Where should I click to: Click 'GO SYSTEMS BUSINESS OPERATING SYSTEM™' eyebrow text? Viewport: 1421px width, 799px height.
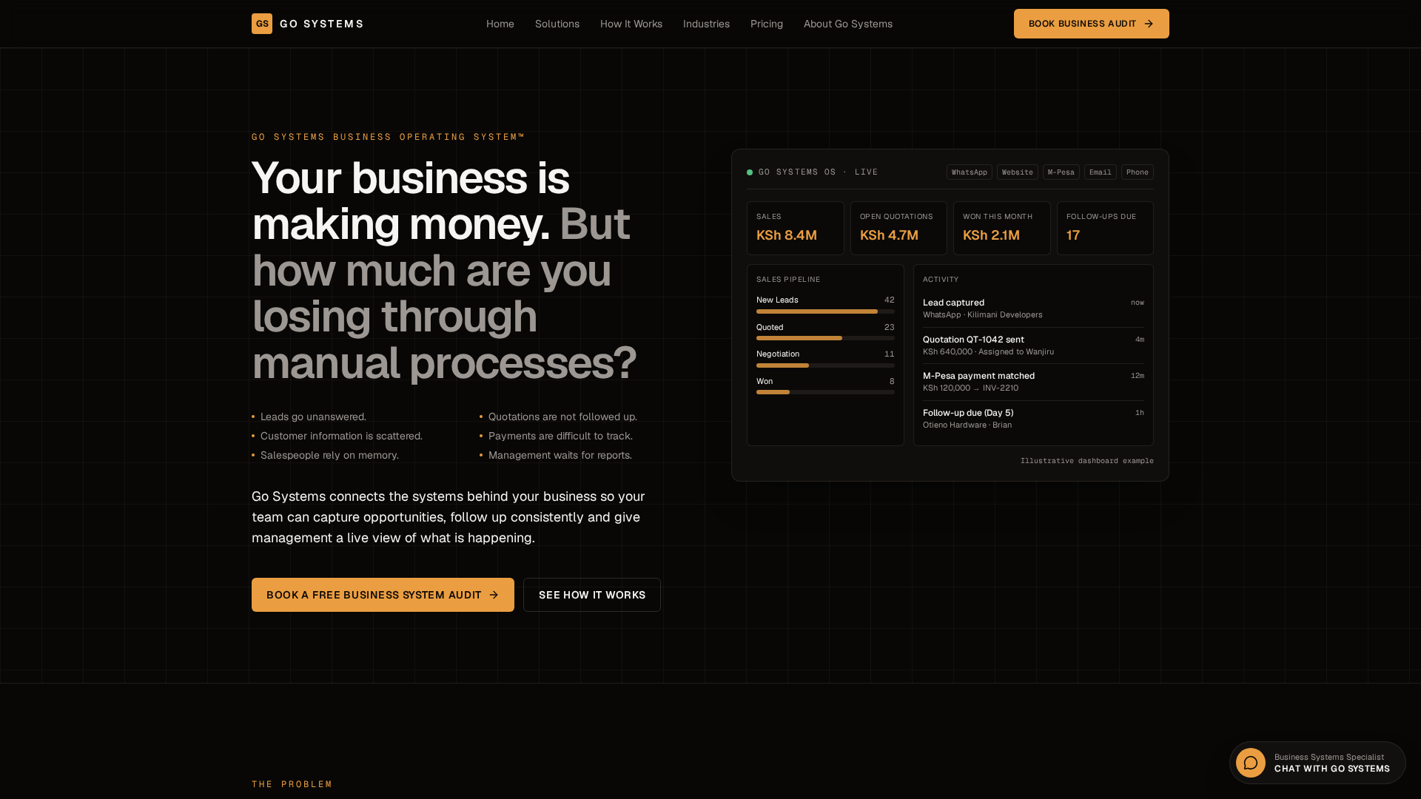(388, 137)
